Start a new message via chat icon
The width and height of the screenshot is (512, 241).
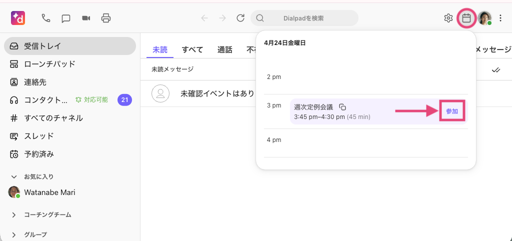pyautogui.click(x=66, y=18)
